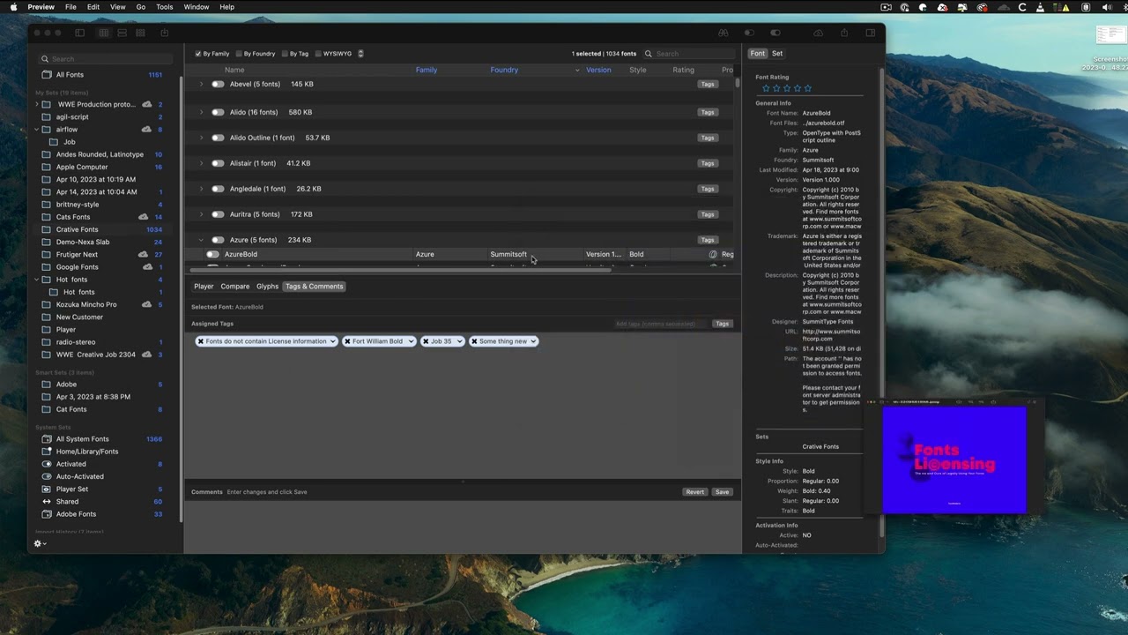Click cloud icon beside WWE Production proto
Image resolution: width=1128 pixels, height=635 pixels.
(146, 104)
